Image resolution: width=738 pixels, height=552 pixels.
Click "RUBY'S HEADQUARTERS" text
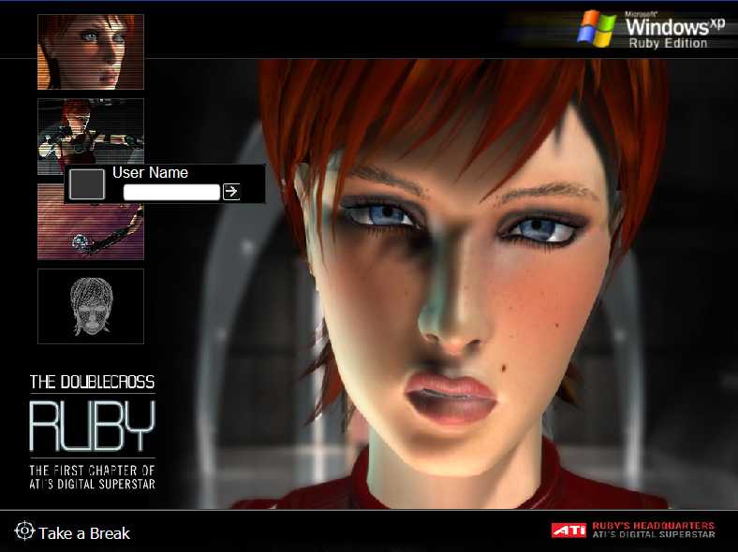click(x=654, y=526)
